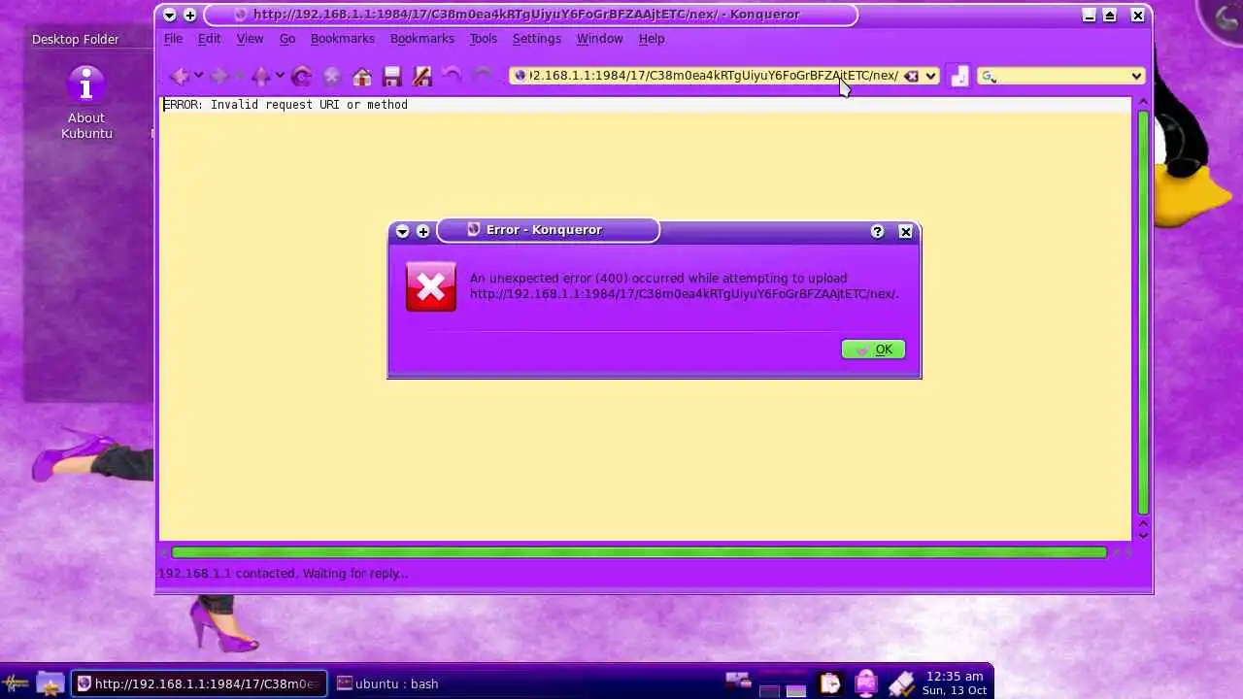Screen dimensions: 1243x699
Task: Reload the page with the Reload icon
Action: pos(301,76)
